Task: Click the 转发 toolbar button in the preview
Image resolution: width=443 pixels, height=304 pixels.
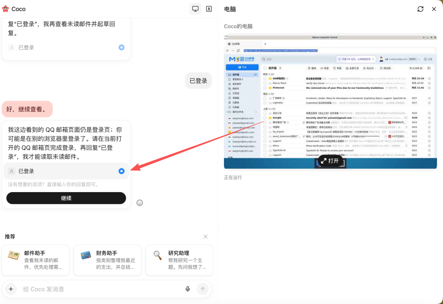Action: [x=324, y=68]
